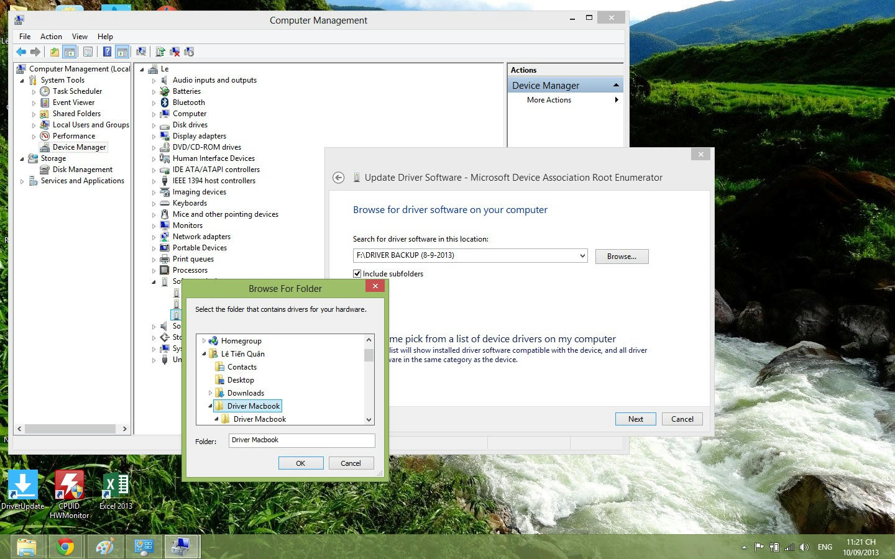Click the Forward arrow toolbar icon
895x559 pixels.
coord(35,52)
